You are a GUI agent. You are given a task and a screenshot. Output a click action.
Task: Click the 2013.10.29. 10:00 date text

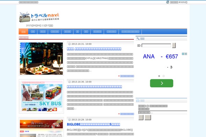81,120
